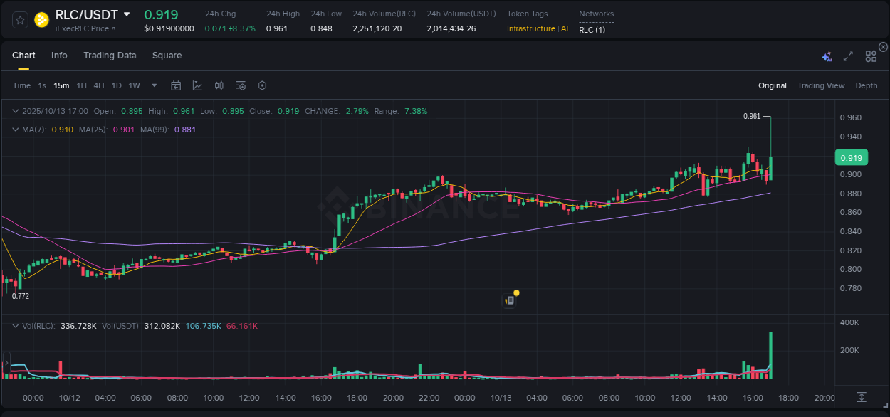The image size is (890, 417).
Task: Open the date range calendar picker
Action: click(x=176, y=85)
